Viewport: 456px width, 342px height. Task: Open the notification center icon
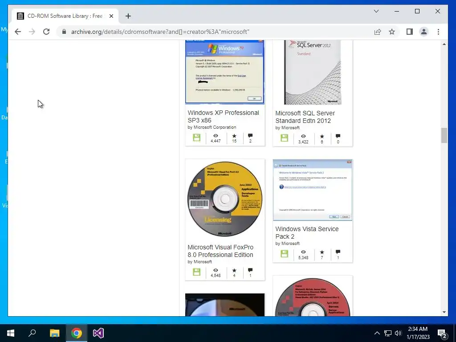[x=442, y=334]
